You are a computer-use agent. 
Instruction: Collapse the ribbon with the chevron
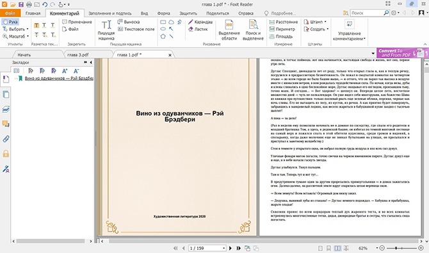(425, 44)
